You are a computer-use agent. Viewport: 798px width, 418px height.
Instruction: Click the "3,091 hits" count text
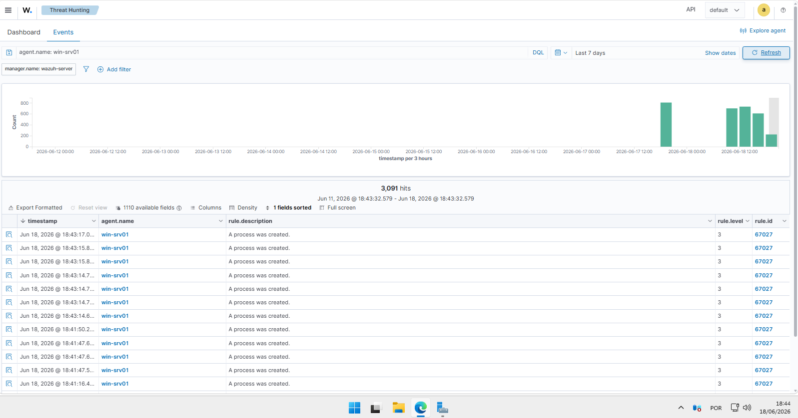pos(396,188)
